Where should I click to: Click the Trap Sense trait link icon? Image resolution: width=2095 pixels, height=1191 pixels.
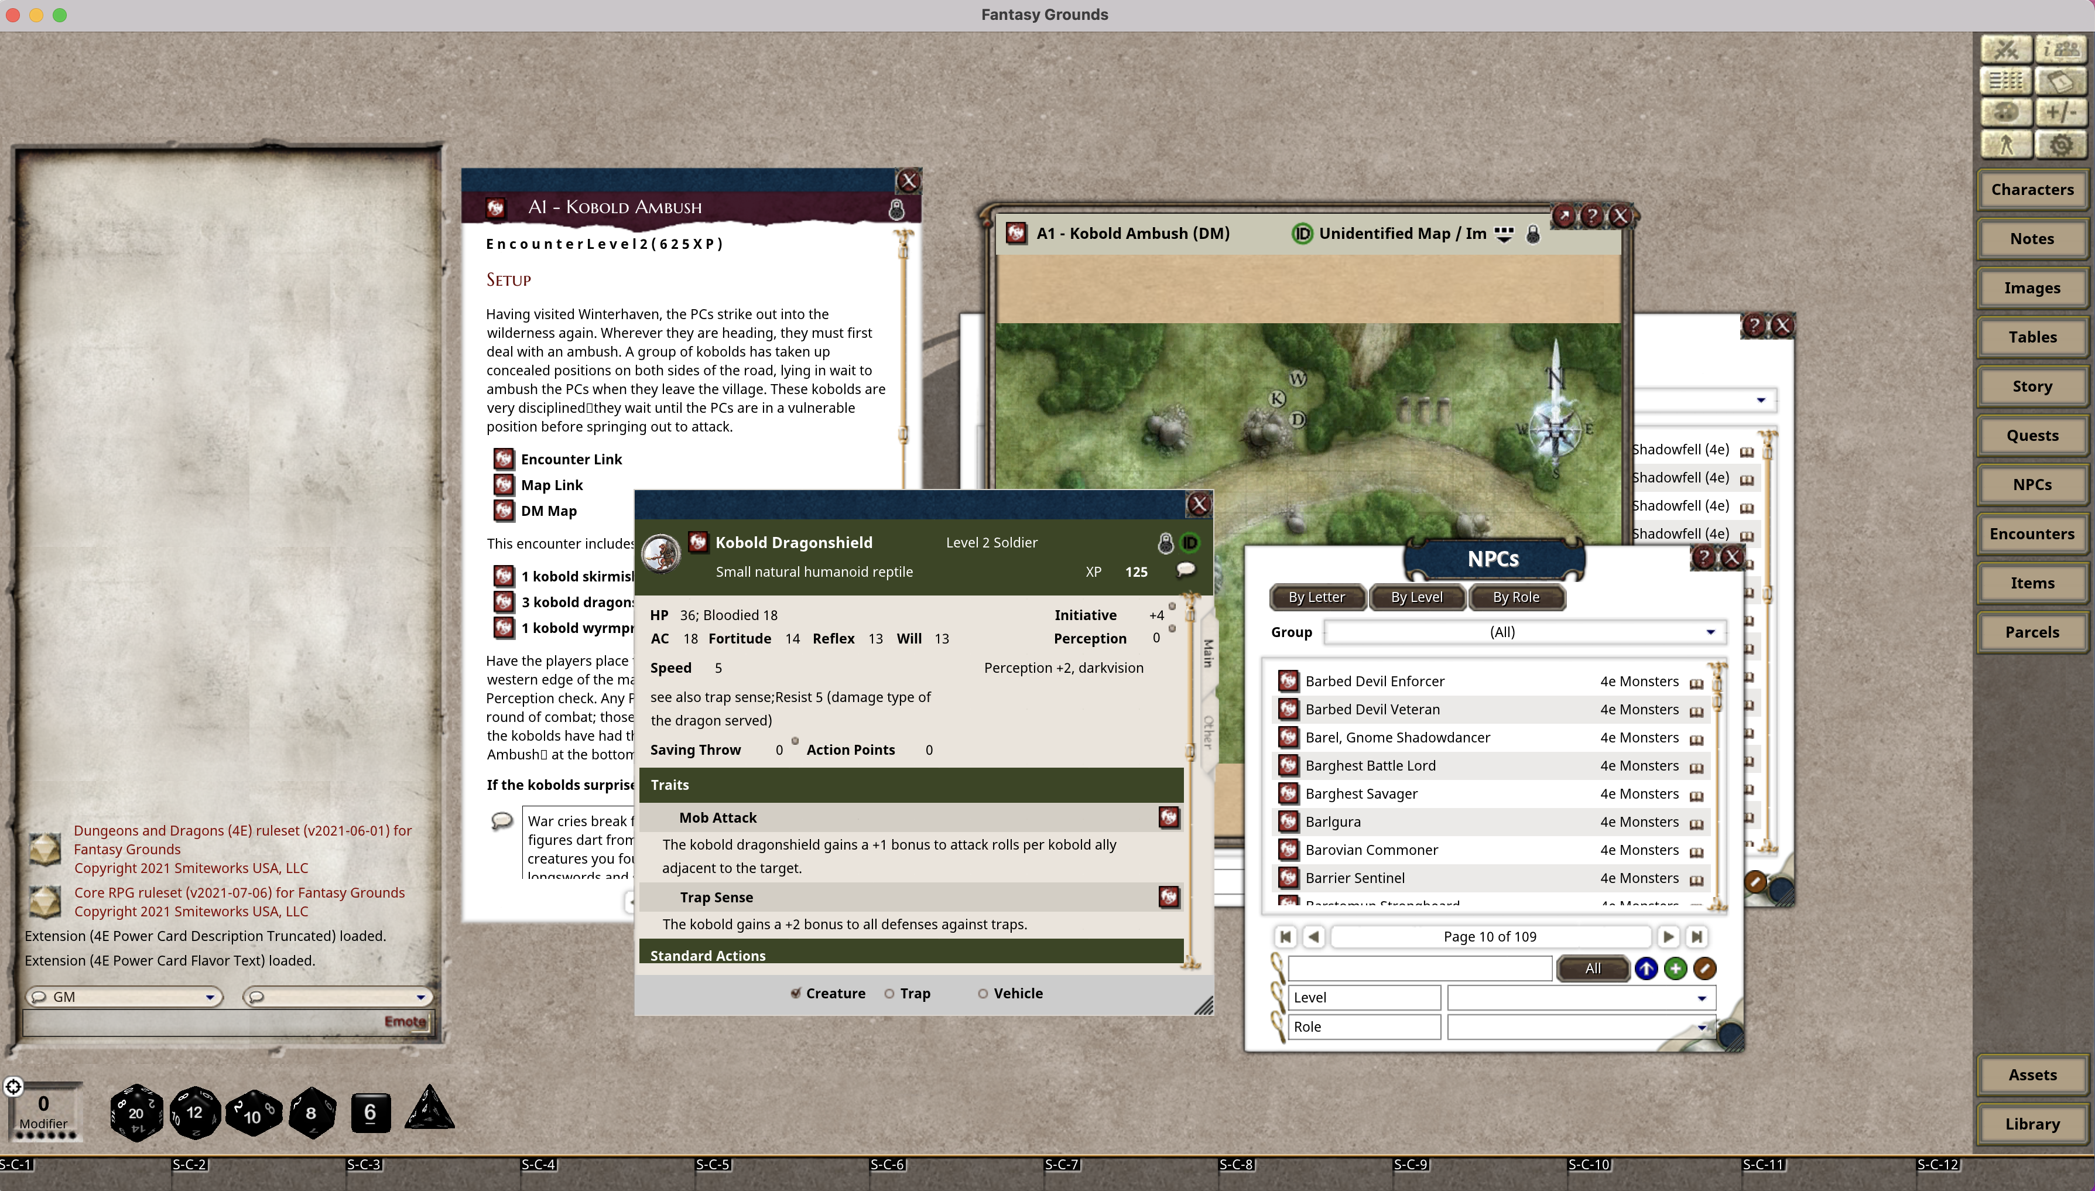tap(1169, 896)
